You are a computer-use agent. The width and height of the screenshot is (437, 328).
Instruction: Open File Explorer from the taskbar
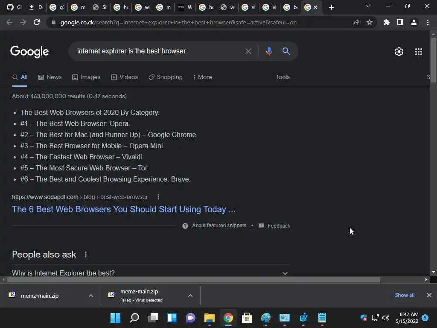pyautogui.click(x=209, y=318)
